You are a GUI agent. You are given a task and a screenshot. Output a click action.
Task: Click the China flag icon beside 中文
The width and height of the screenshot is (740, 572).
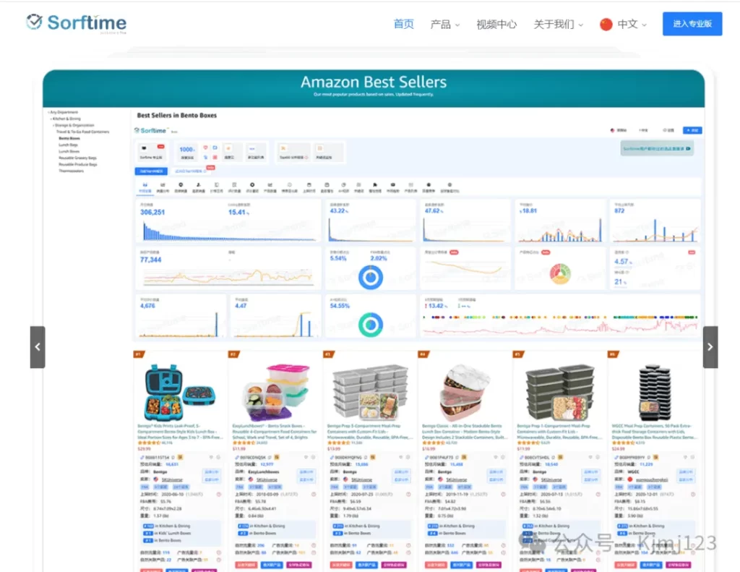point(606,24)
